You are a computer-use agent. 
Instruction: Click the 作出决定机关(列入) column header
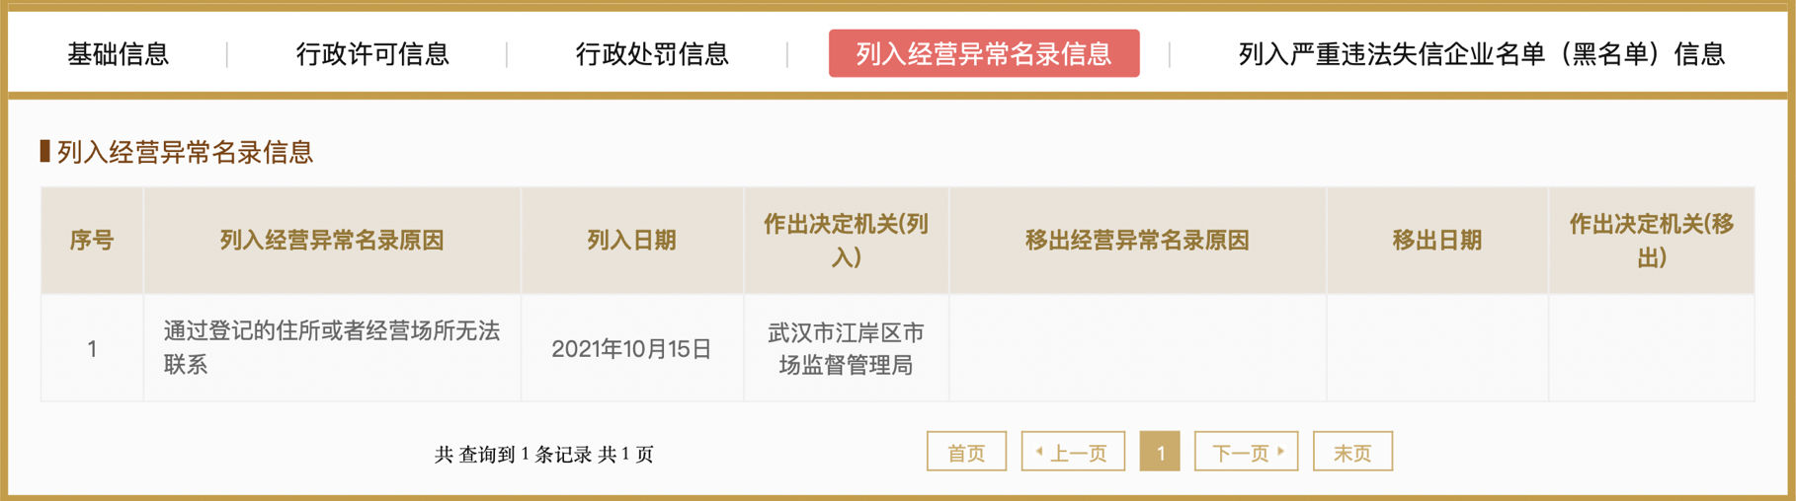tap(846, 241)
